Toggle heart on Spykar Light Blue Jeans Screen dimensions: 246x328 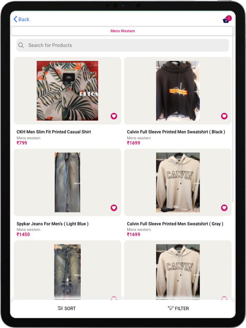coord(114,208)
